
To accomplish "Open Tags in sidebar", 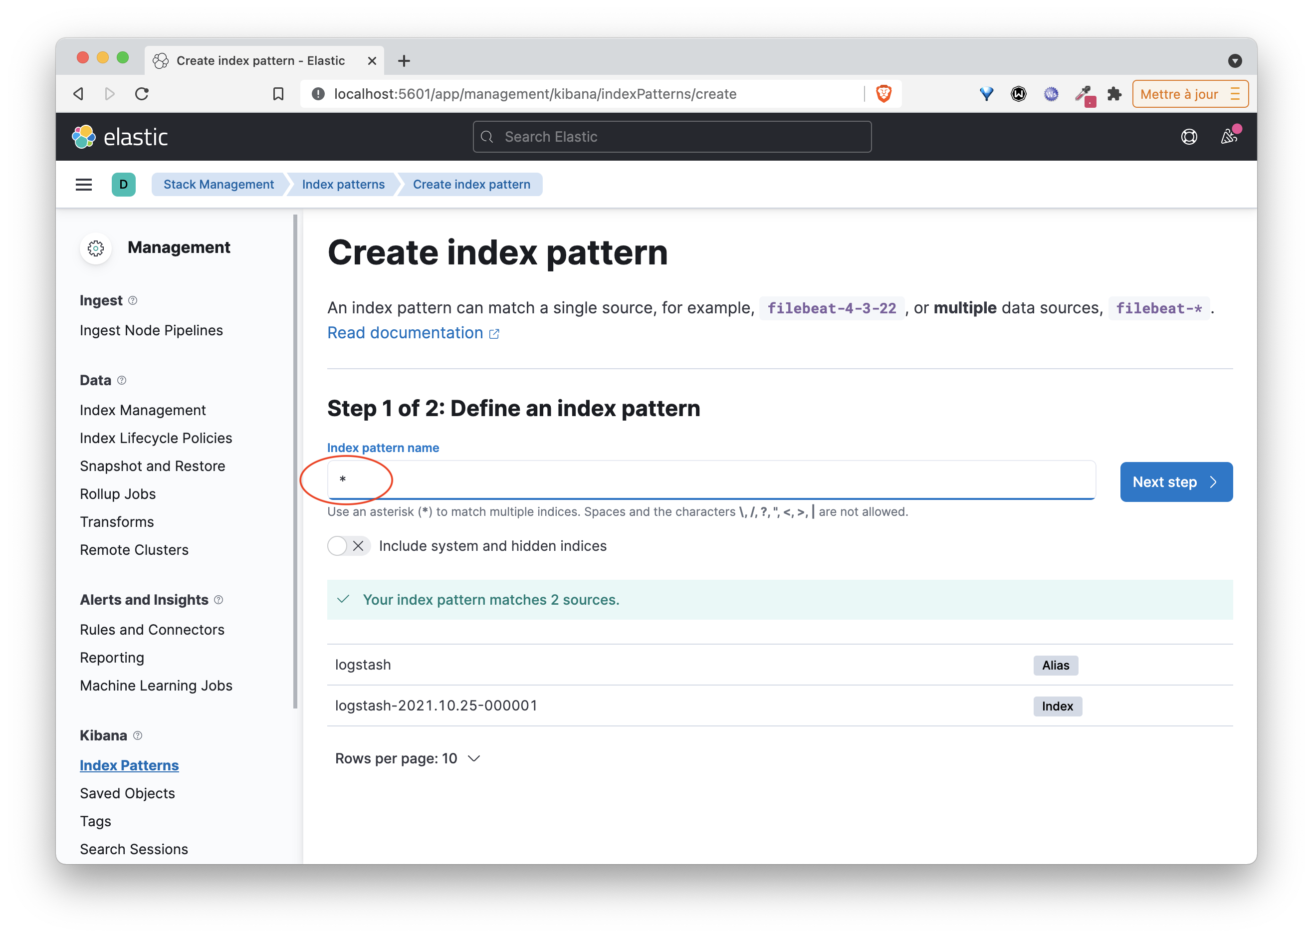I will click(95, 822).
